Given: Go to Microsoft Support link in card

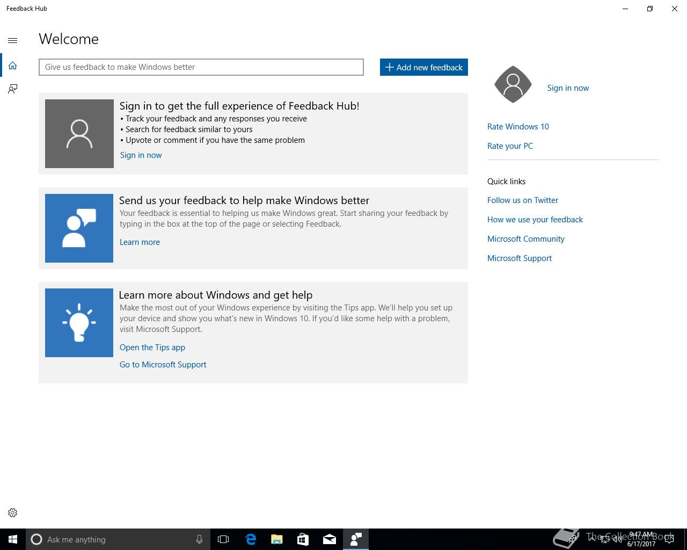Looking at the screenshot, I should point(163,365).
